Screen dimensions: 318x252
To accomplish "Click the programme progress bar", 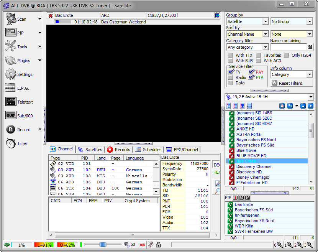I will 63,22.
